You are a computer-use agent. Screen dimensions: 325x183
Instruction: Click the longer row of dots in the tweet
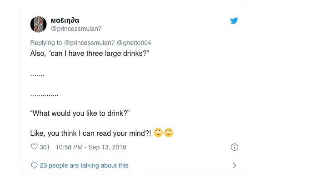click(x=44, y=95)
